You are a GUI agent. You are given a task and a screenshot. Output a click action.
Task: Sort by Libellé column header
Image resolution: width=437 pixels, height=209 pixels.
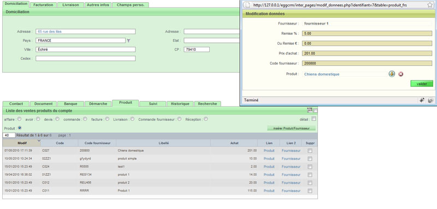click(x=163, y=143)
